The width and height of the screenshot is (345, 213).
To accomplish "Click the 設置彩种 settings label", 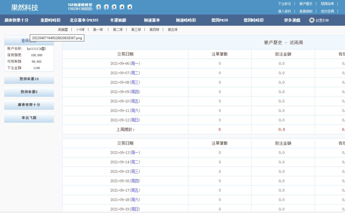I will pyautogui.click(x=322, y=20).
